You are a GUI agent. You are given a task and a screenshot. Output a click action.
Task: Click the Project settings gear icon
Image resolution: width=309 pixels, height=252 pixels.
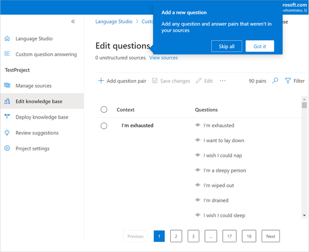7,148
